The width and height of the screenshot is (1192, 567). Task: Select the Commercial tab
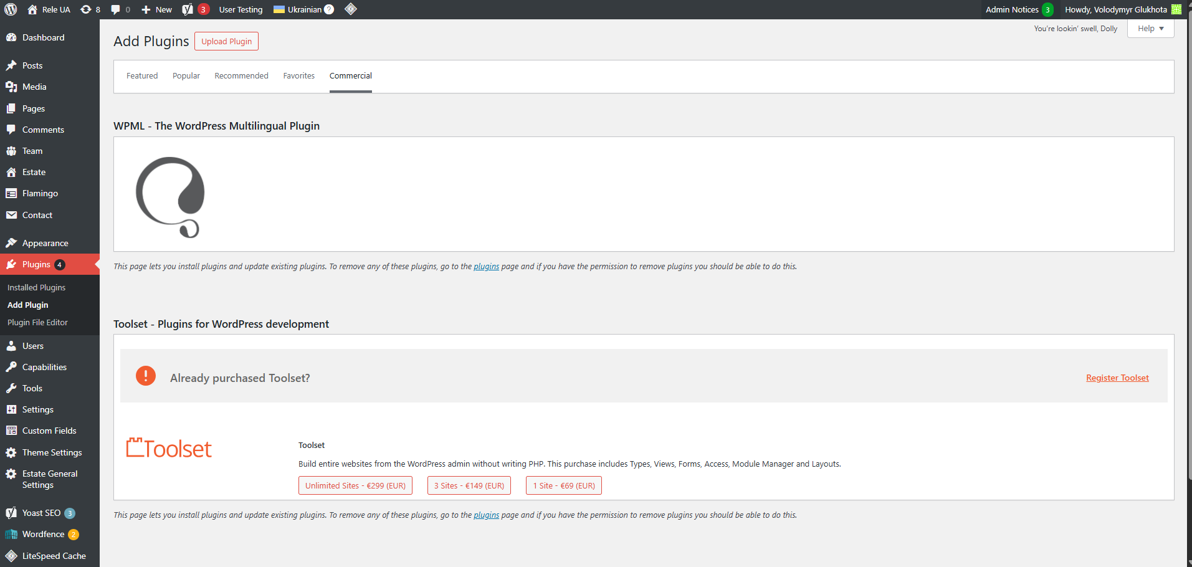point(351,76)
